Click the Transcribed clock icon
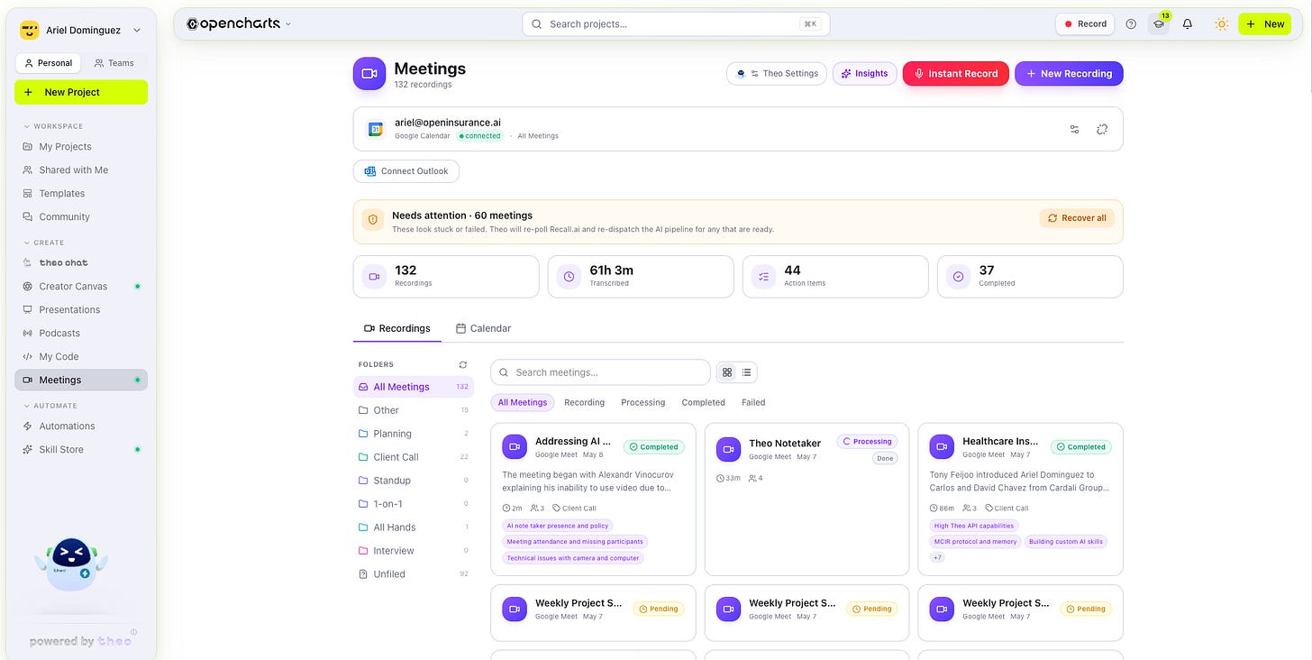Screen dimensions: 1312x660 tap(569, 277)
